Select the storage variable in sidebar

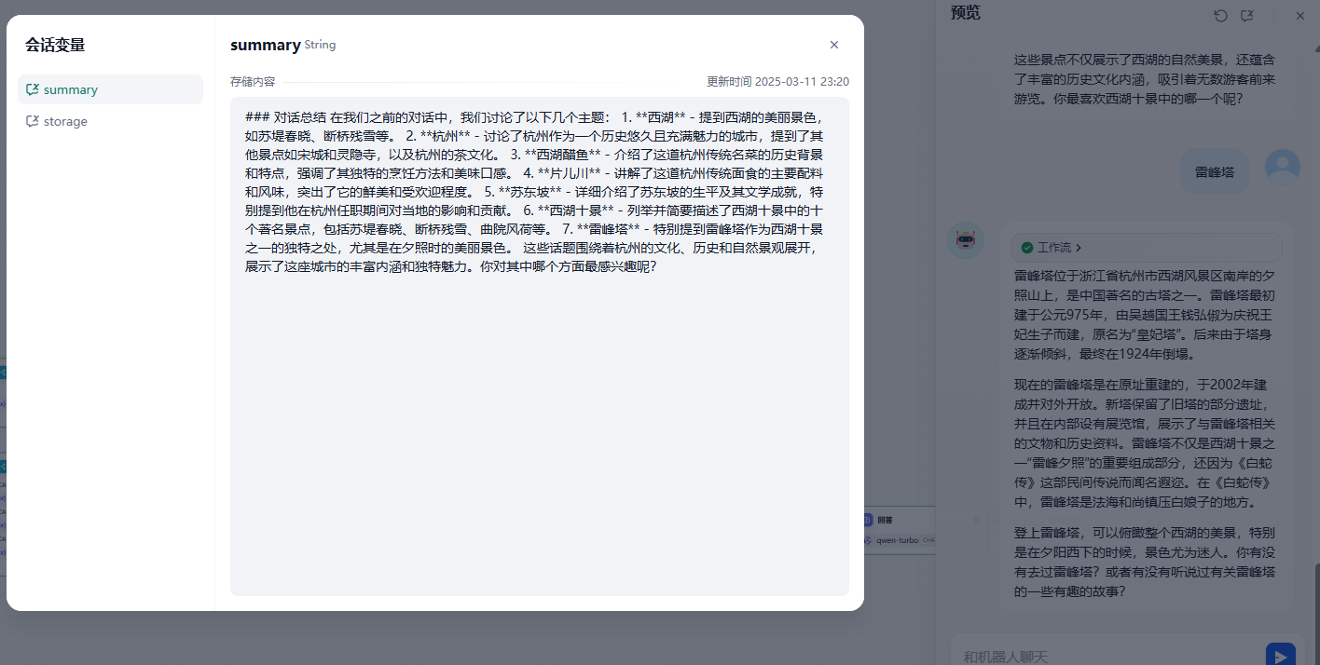click(110, 121)
